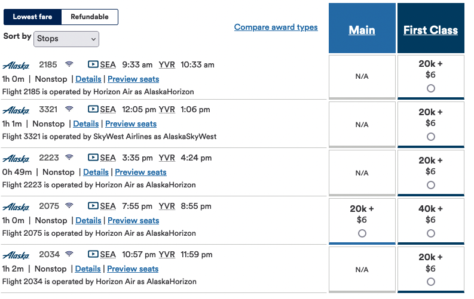Select the Lowest fare tab
The image size is (474, 299).
click(x=32, y=17)
